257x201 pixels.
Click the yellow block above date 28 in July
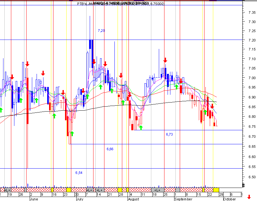click(x=120, y=190)
